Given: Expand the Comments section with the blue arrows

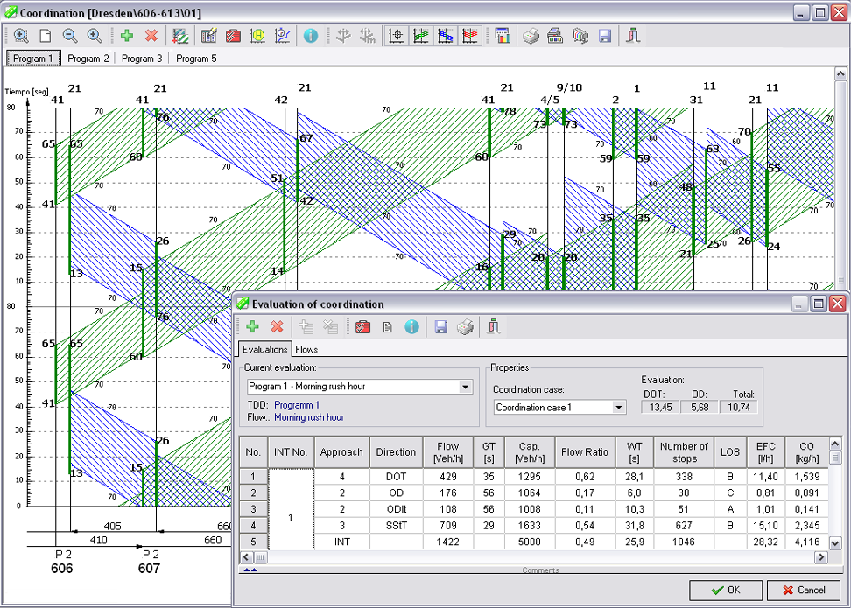Looking at the screenshot, I should pyautogui.click(x=250, y=570).
